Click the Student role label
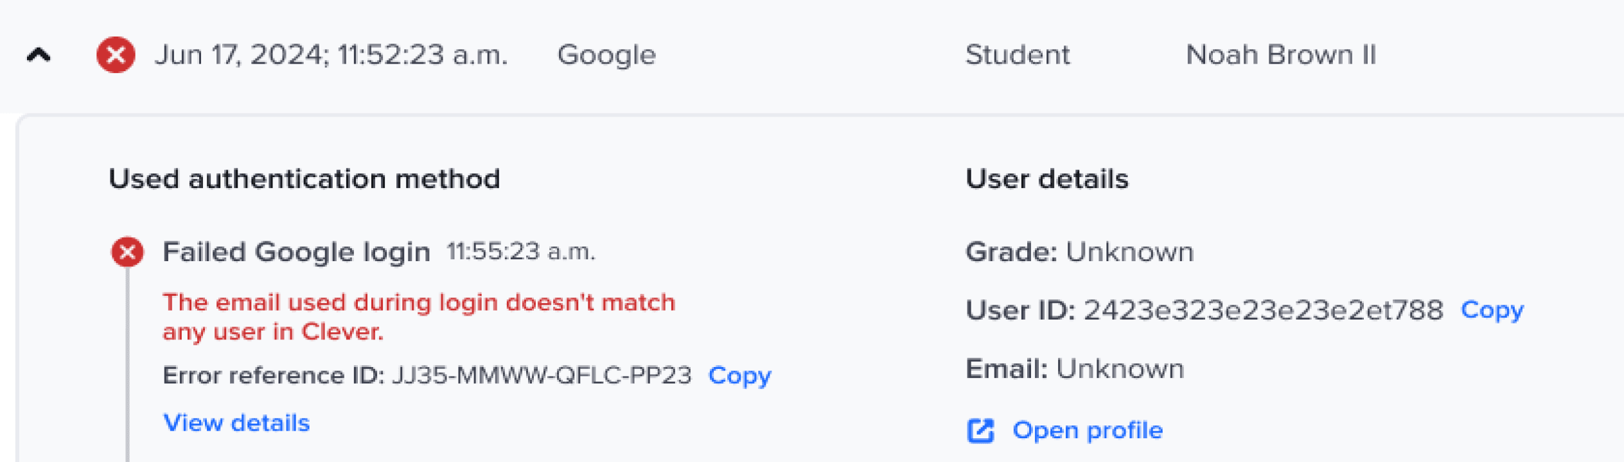1624x462 pixels. (1018, 55)
